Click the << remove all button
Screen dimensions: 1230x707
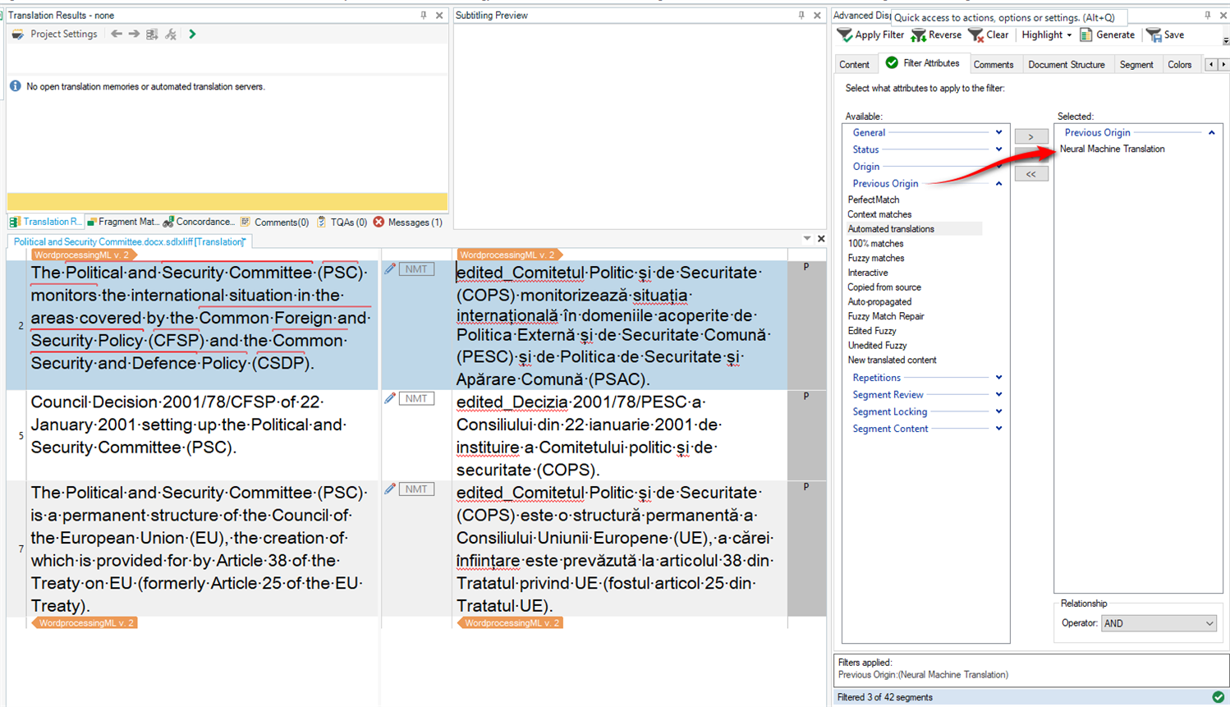[1031, 174]
